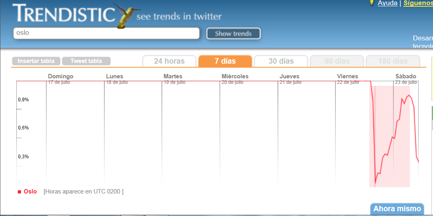Screen dimensions: 433x216
Task: Click the Sábado column header
Action: 406,76
